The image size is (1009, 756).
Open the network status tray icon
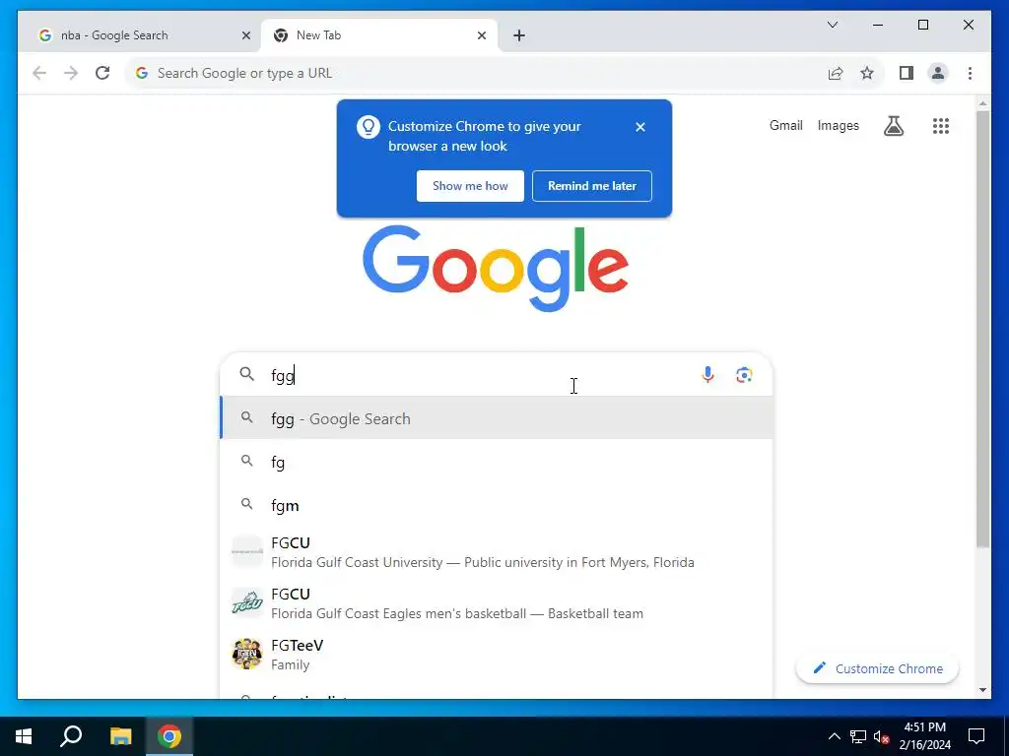pos(858,736)
